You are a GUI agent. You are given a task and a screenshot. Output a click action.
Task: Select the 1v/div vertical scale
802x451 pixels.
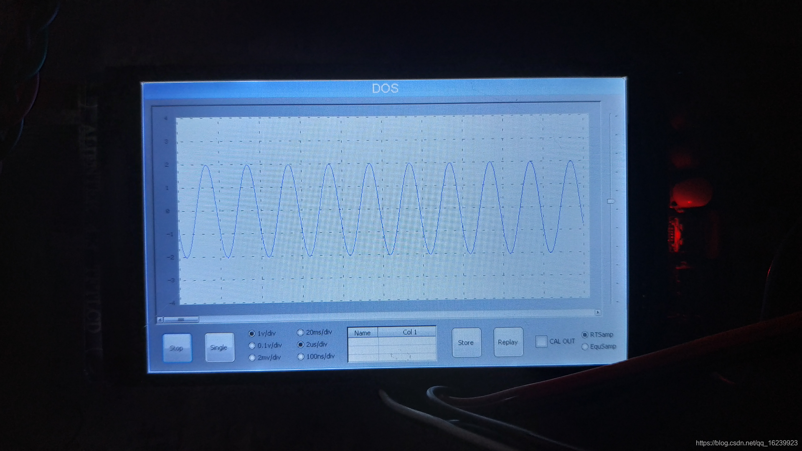[252, 334]
